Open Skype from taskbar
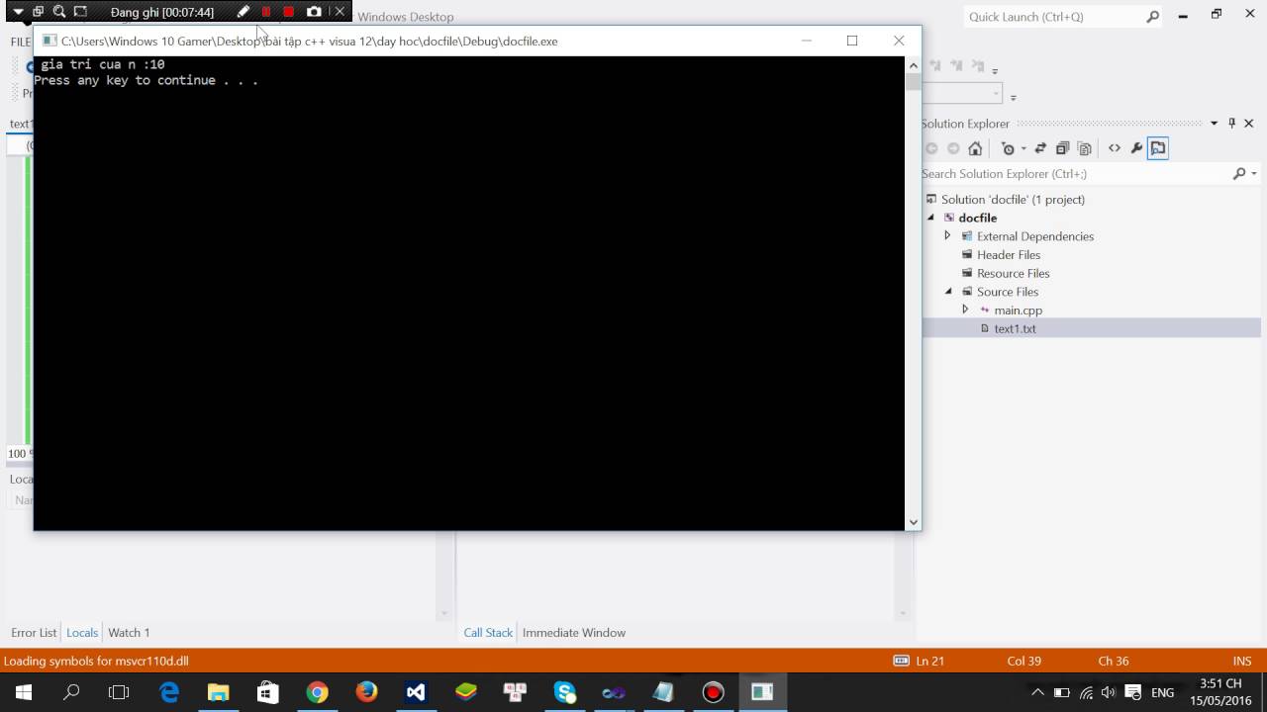This screenshot has width=1267, height=712. pyautogui.click(x=565, y=692)
